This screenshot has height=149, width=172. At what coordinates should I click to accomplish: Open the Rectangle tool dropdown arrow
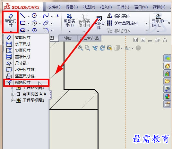29,23
